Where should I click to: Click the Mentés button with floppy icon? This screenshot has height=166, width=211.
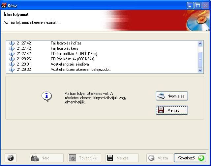172,110
